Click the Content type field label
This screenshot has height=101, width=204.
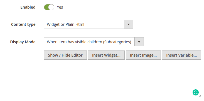[23, 24]
